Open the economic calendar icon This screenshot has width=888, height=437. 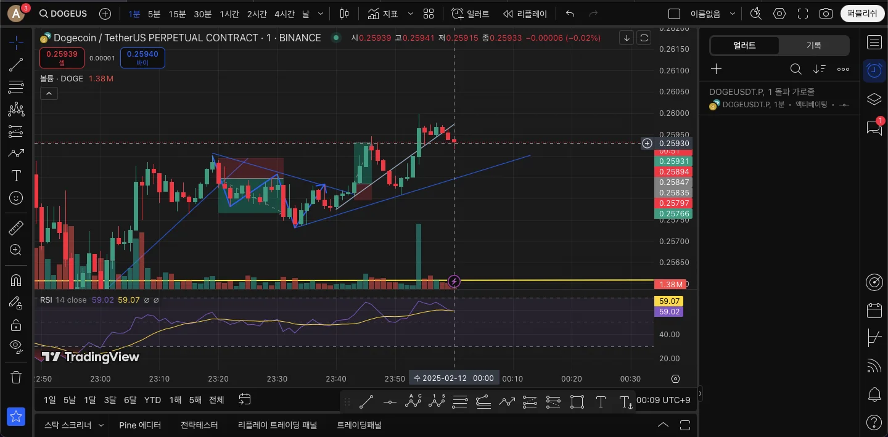click(874, 310)
